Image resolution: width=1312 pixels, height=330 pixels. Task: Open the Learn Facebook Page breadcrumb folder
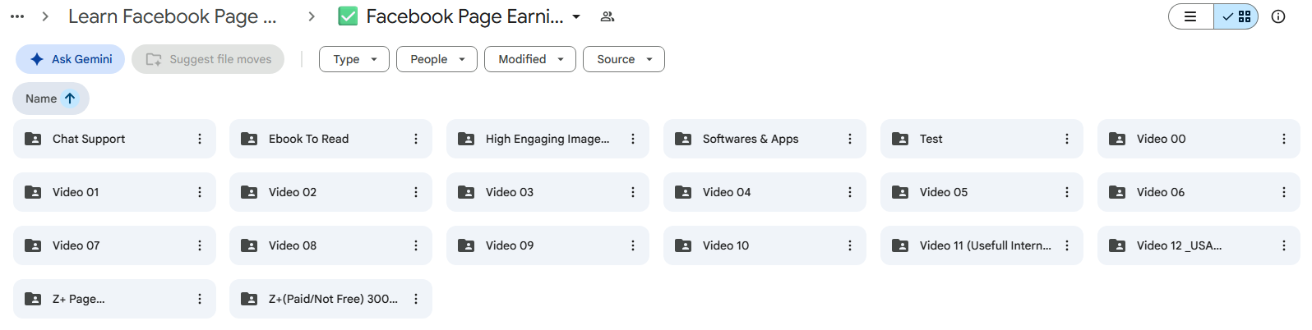(172, 16)
